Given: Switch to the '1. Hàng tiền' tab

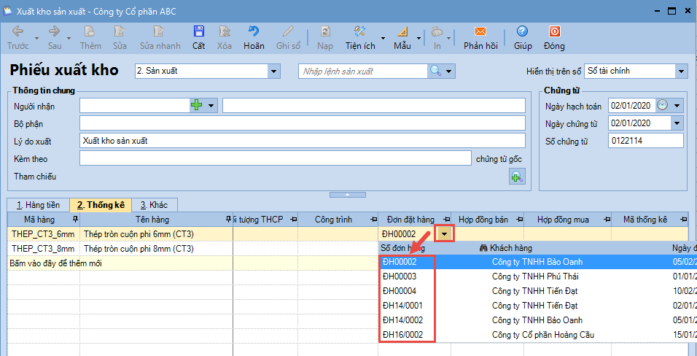Looking at the screenshot, I should coord(38,205).
